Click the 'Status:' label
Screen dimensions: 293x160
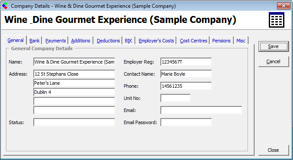16,122
